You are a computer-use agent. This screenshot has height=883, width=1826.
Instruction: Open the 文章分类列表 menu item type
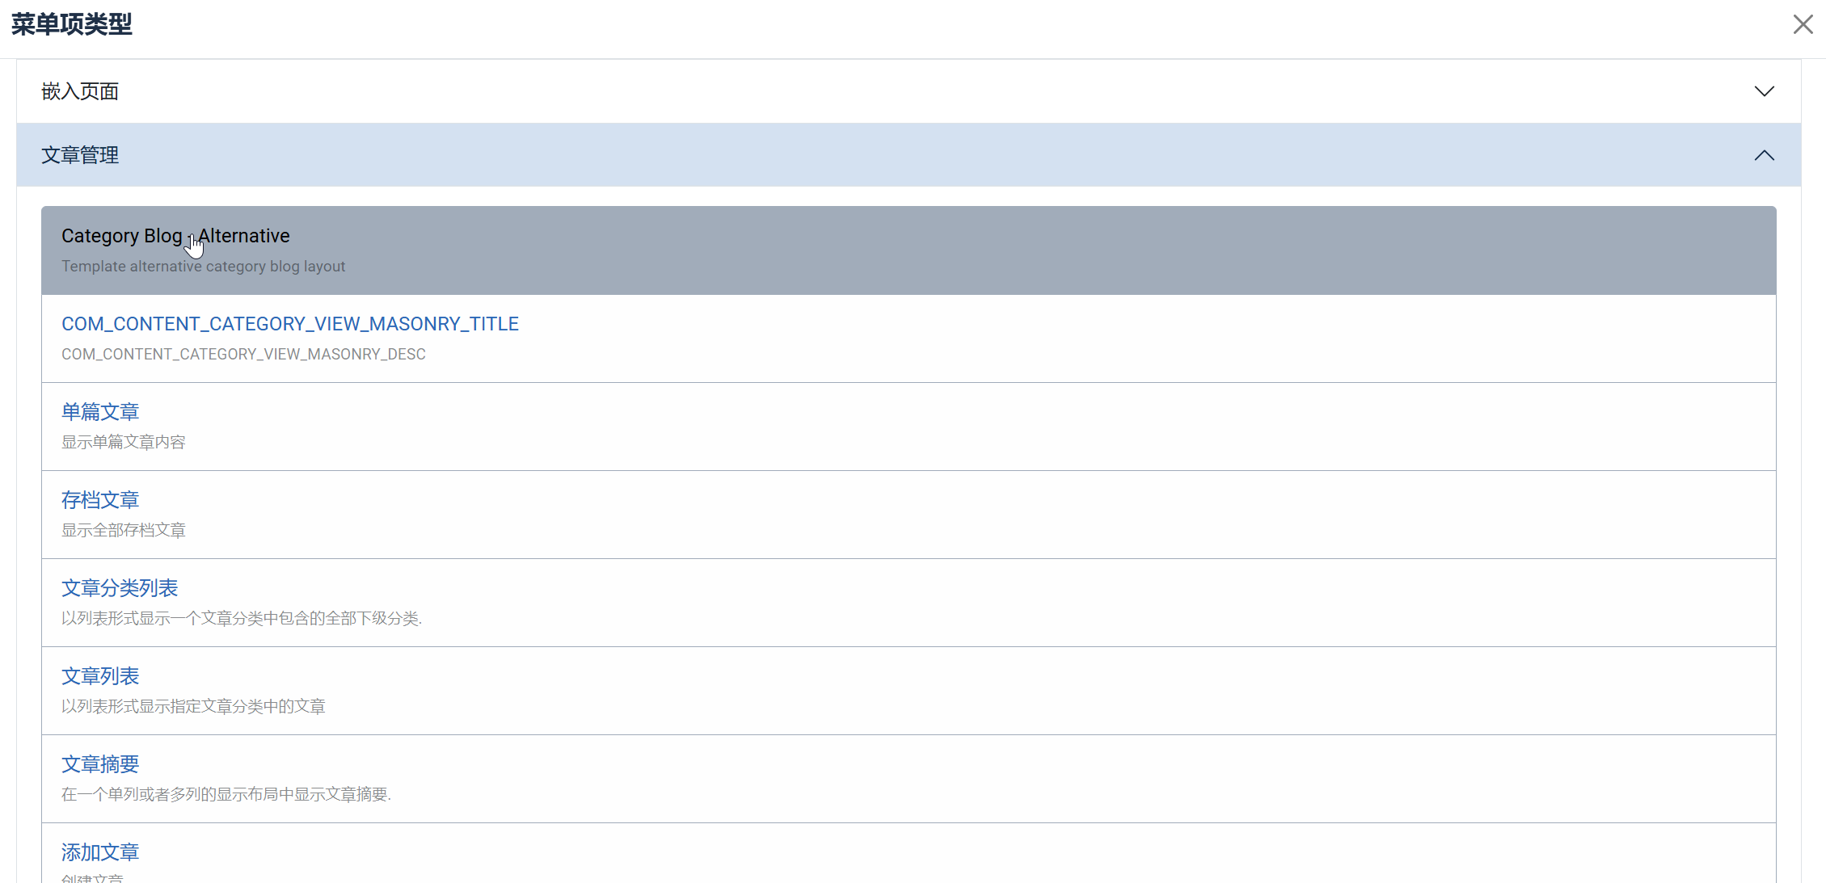pos(120,588)
